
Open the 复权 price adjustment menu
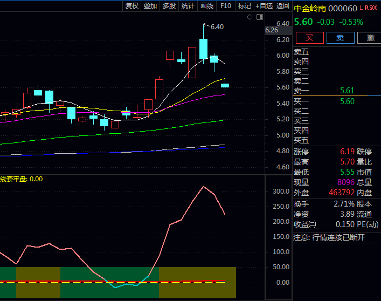pyautogui.click(x=132, y=6)
